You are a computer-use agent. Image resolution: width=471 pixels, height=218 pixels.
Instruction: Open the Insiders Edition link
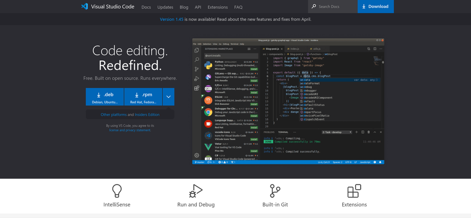tap(147, 115)
